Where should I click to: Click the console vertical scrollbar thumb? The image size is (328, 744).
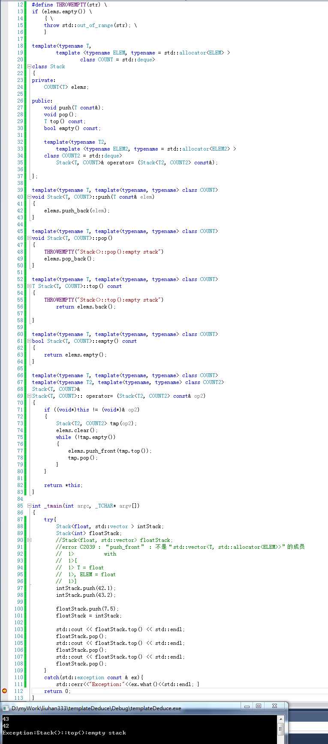click(x=281, y=729)
